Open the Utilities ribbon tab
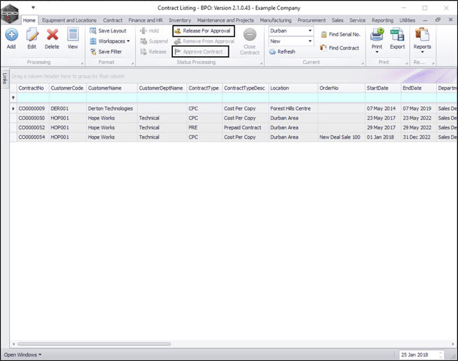Viewport: 458px width, 361px height. pyautogui.click(x=407, y=20)
